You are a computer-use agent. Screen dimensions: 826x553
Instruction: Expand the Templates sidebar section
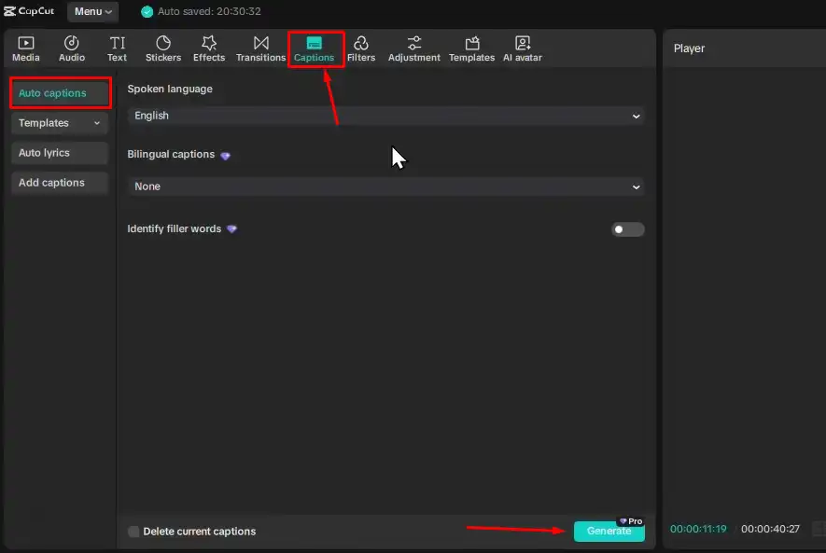coord(59,122)
